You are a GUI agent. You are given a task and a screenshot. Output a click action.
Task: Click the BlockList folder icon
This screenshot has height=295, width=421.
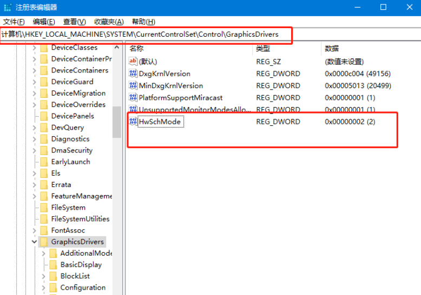pos(53,276)
